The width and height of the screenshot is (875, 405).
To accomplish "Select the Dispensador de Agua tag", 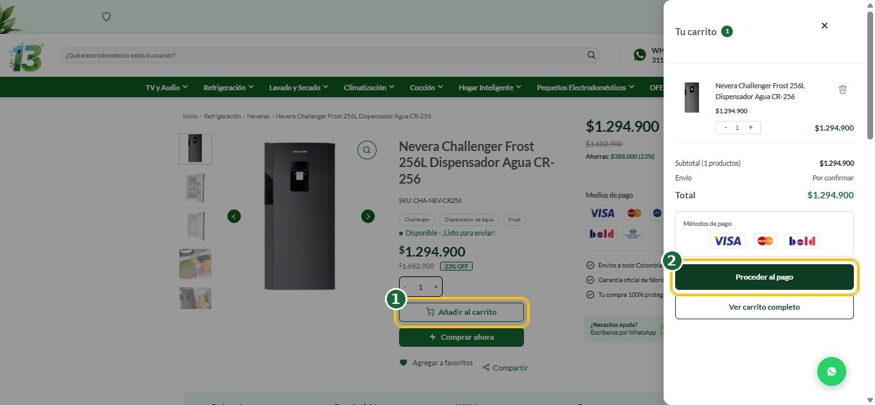I will pyautogui.click(x=469, y=219).
